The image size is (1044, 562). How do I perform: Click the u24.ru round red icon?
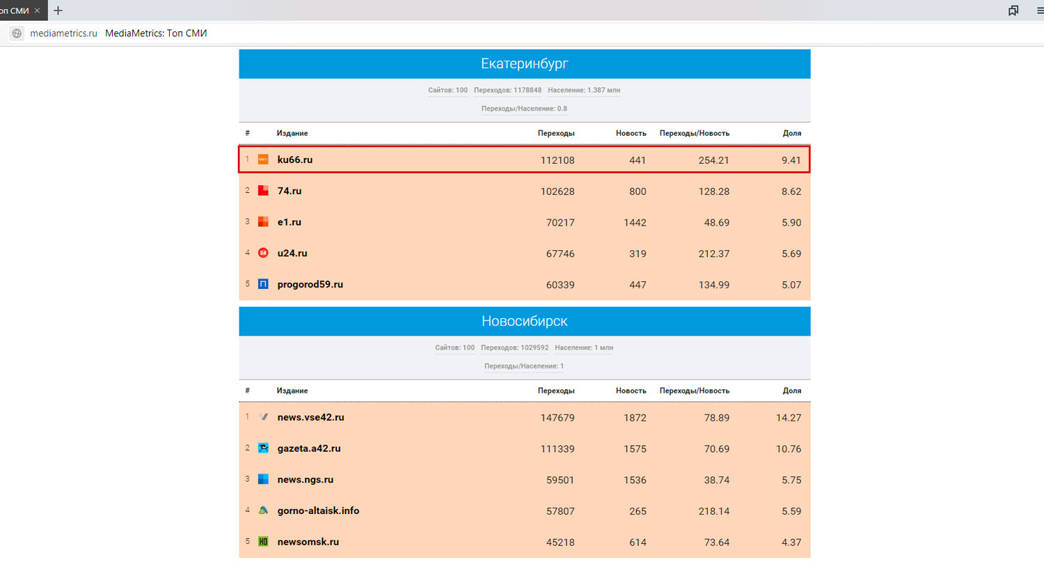coord(263,253)
